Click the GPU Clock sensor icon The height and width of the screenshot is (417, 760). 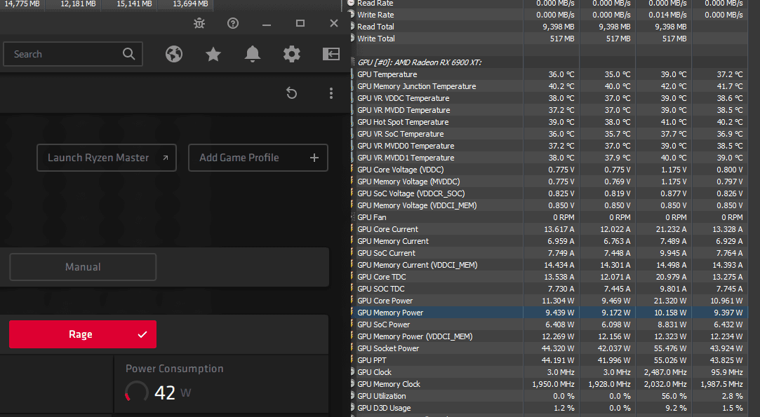coord(352,372)
